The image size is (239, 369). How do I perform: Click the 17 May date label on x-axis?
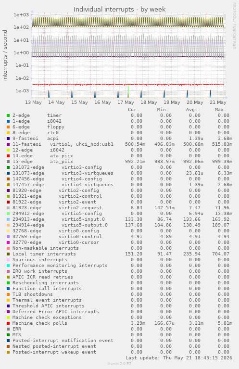tap(126, 102)
